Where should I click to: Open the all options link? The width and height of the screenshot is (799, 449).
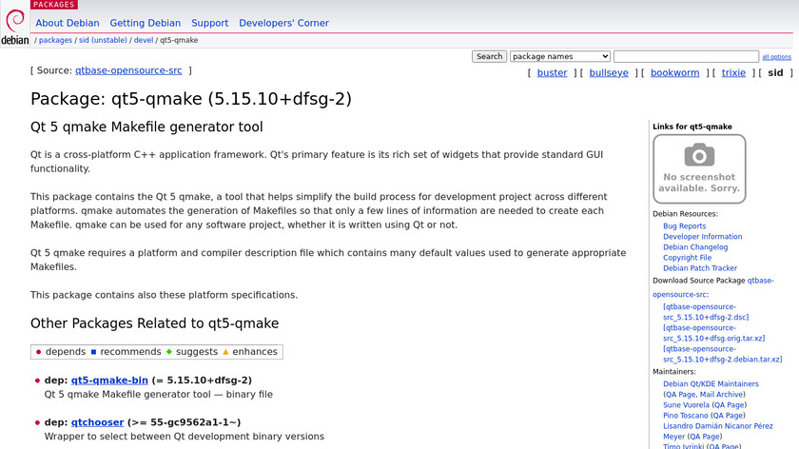(776, 57)
